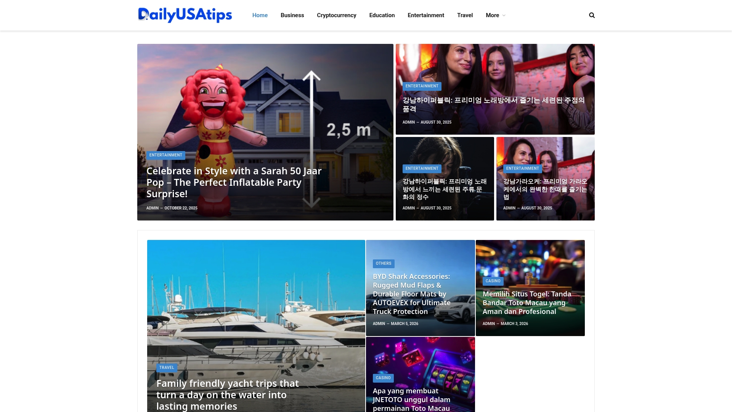This screenshot has height=412, width=732.
Task: Open the Casino badge on the Togel article
Action: [x=493, y=281]
